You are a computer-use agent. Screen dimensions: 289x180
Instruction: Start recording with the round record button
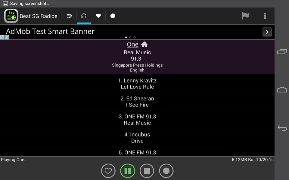tap(166, 171)
